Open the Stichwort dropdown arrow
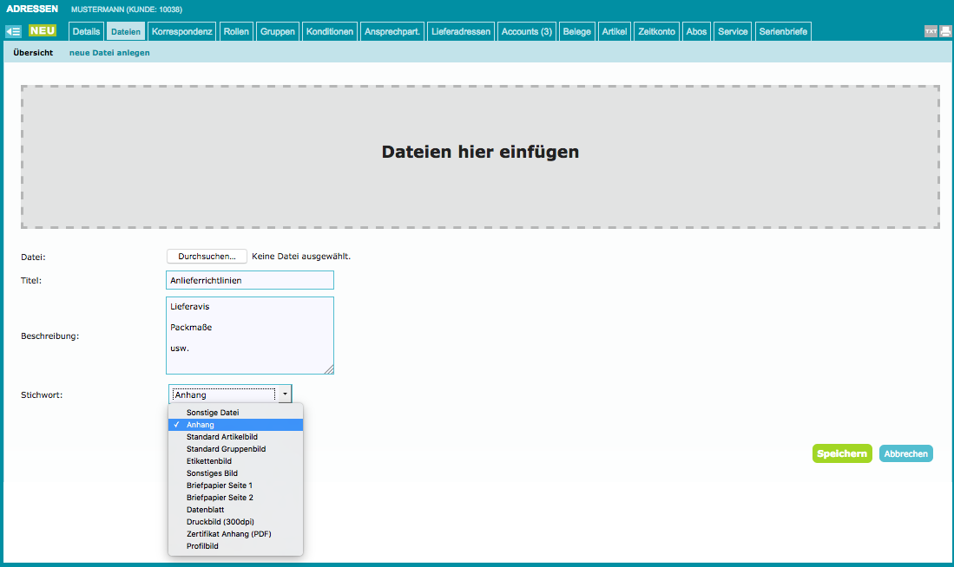The image size is (954, 567). [285, 394]
